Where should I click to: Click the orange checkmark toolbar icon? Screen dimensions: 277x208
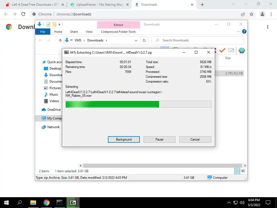pos(222,50)
